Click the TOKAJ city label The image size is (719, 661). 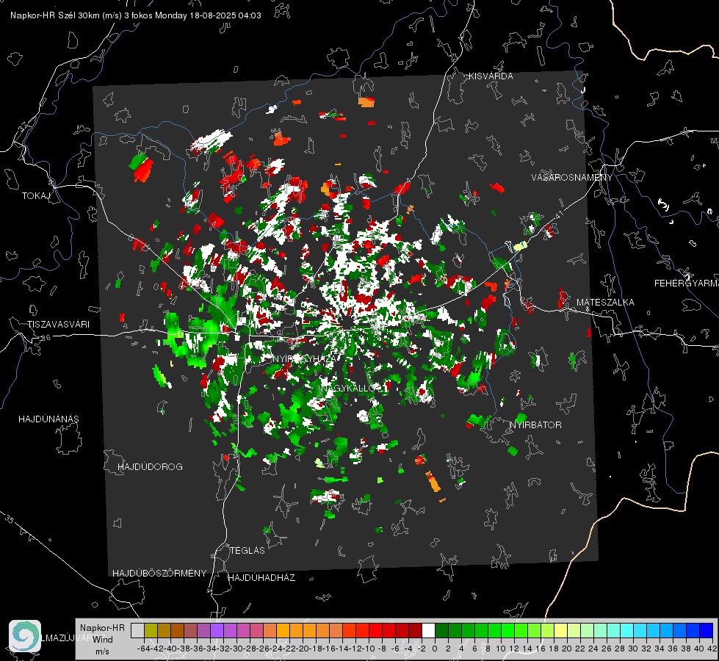[36, 196]
